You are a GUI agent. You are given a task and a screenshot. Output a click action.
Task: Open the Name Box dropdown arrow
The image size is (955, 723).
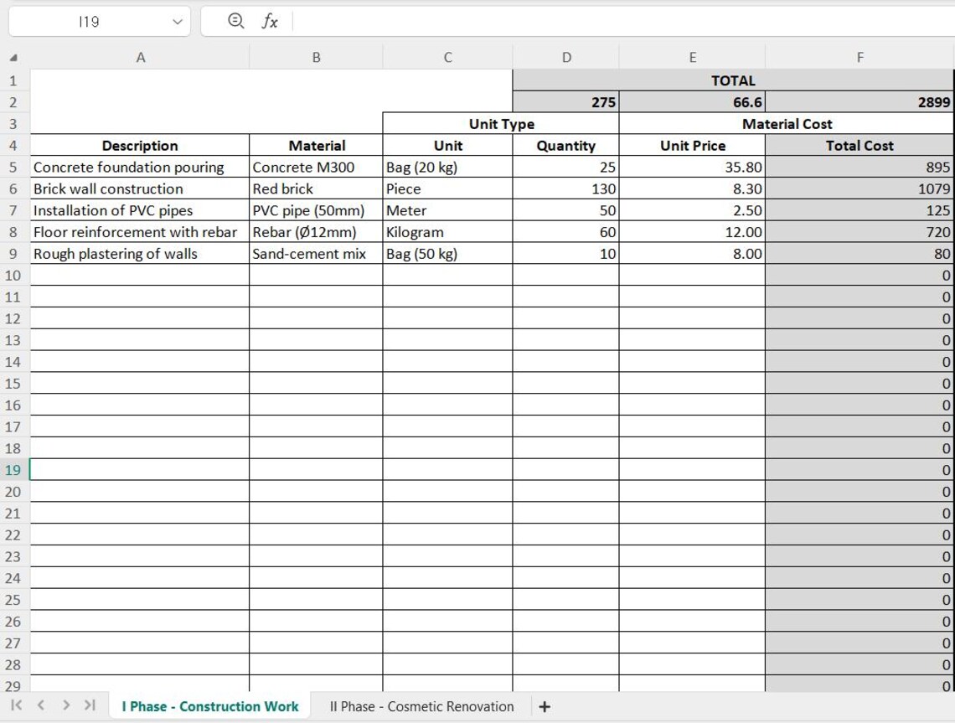pos(175,21)
